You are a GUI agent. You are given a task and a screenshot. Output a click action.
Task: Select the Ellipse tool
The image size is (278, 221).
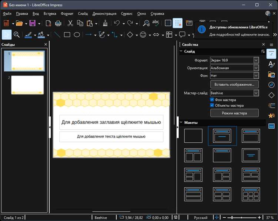point(77,35)
